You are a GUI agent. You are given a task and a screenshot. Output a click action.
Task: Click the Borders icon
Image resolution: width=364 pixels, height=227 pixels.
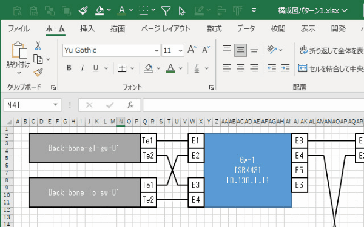[122, 68]
